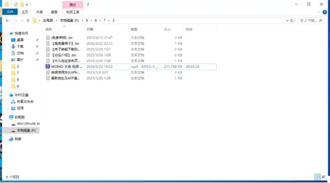This screenshot has height=183, width=330.
Task: Switch to details view in status bar
Action: pos(317,177)
